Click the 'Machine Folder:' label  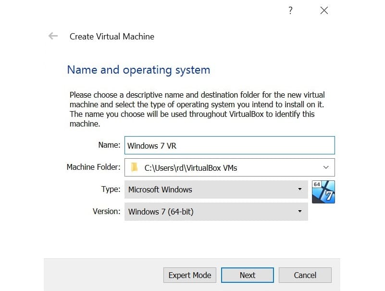[94, 167]
